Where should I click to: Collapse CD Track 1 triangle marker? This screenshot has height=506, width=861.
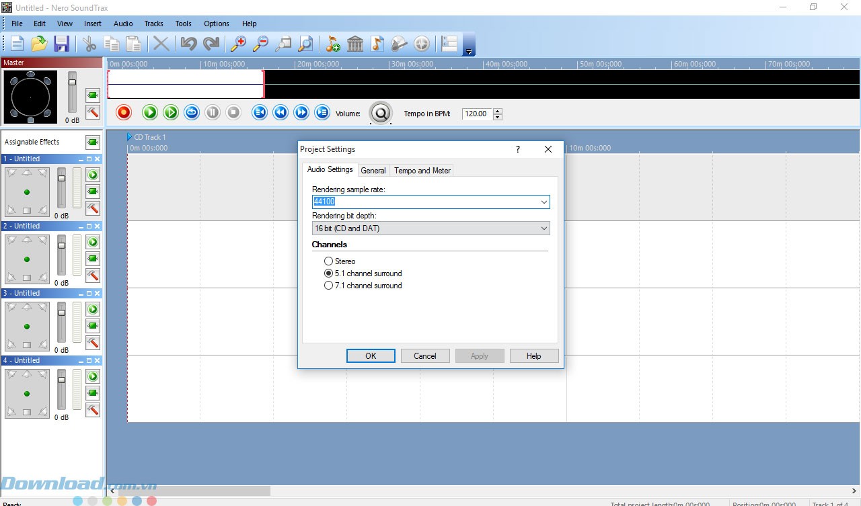130,137
